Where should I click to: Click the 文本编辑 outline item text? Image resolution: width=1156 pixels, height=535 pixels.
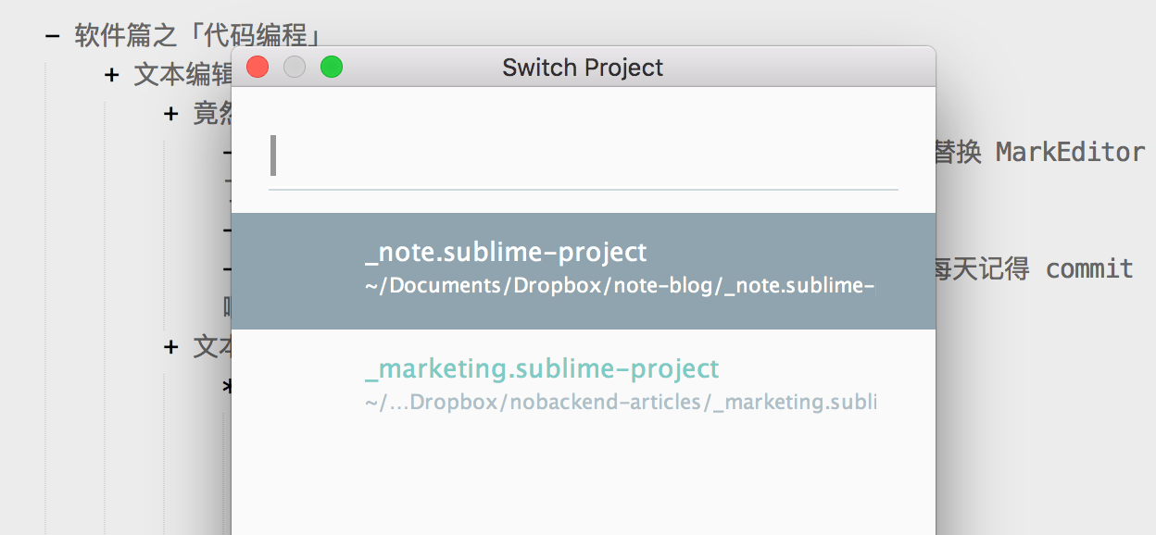point(182,75)
